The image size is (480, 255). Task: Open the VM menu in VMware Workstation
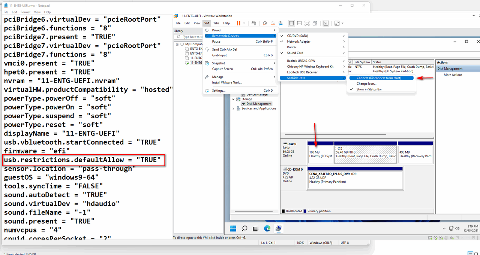207,23
